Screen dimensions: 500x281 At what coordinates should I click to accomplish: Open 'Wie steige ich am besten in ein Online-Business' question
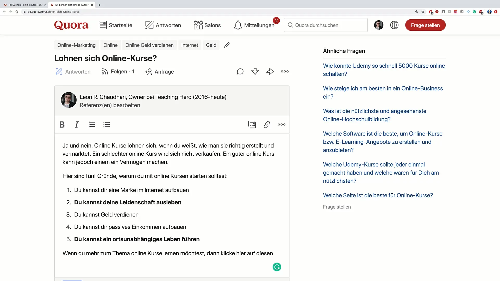[383, 92]
